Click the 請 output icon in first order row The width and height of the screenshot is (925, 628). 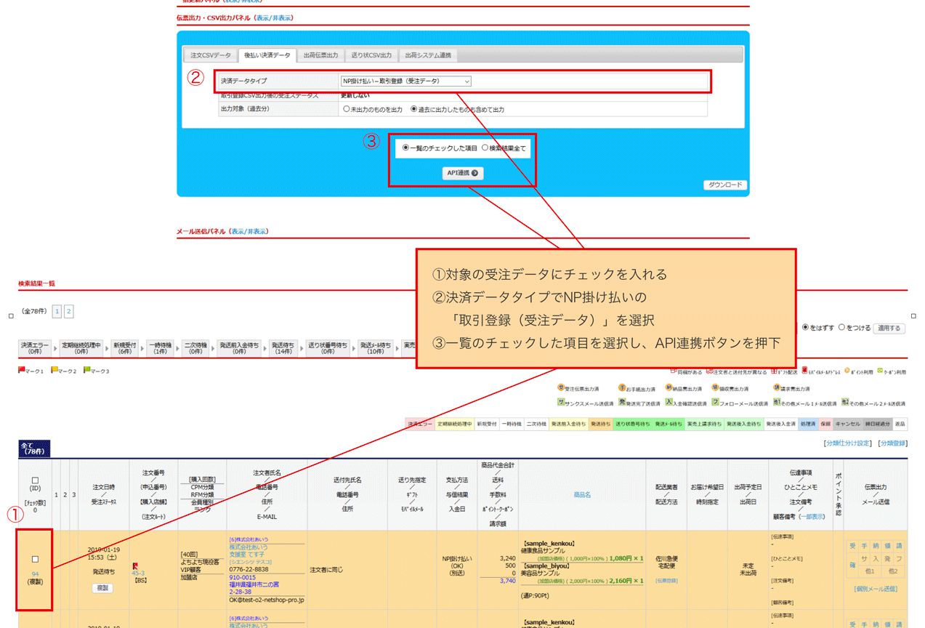click(x=899, y=546)
